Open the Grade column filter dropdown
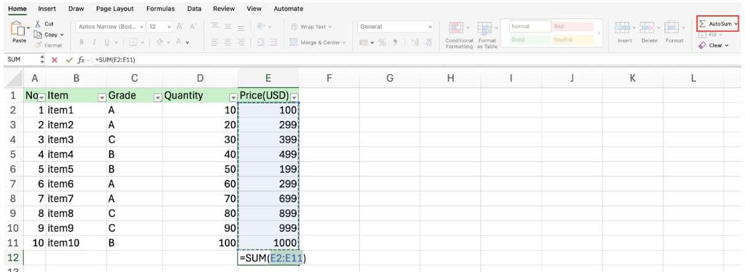 (x=157, y=97)
